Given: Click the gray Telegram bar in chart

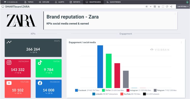Looking at the screenshot, I should point(126,79).
